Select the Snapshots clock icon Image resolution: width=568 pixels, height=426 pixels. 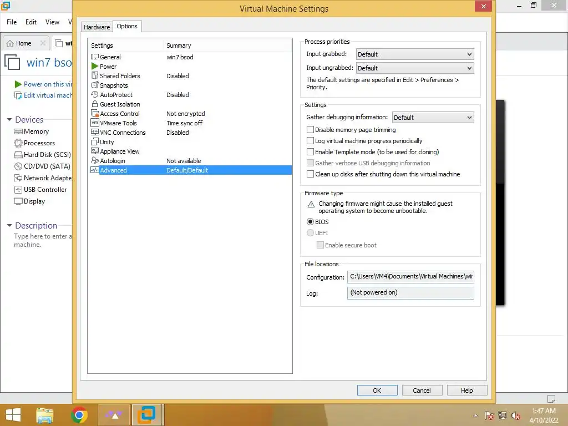(x=94, y=85)
